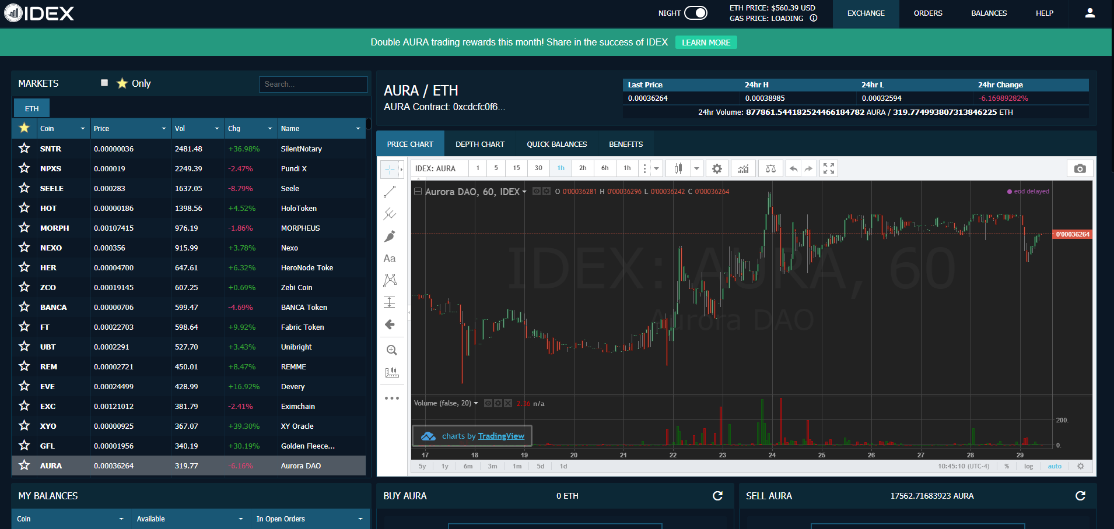Expand chart to fullscreen mode
This screenshot has height=529, width=1114.
tap(828, 168)
